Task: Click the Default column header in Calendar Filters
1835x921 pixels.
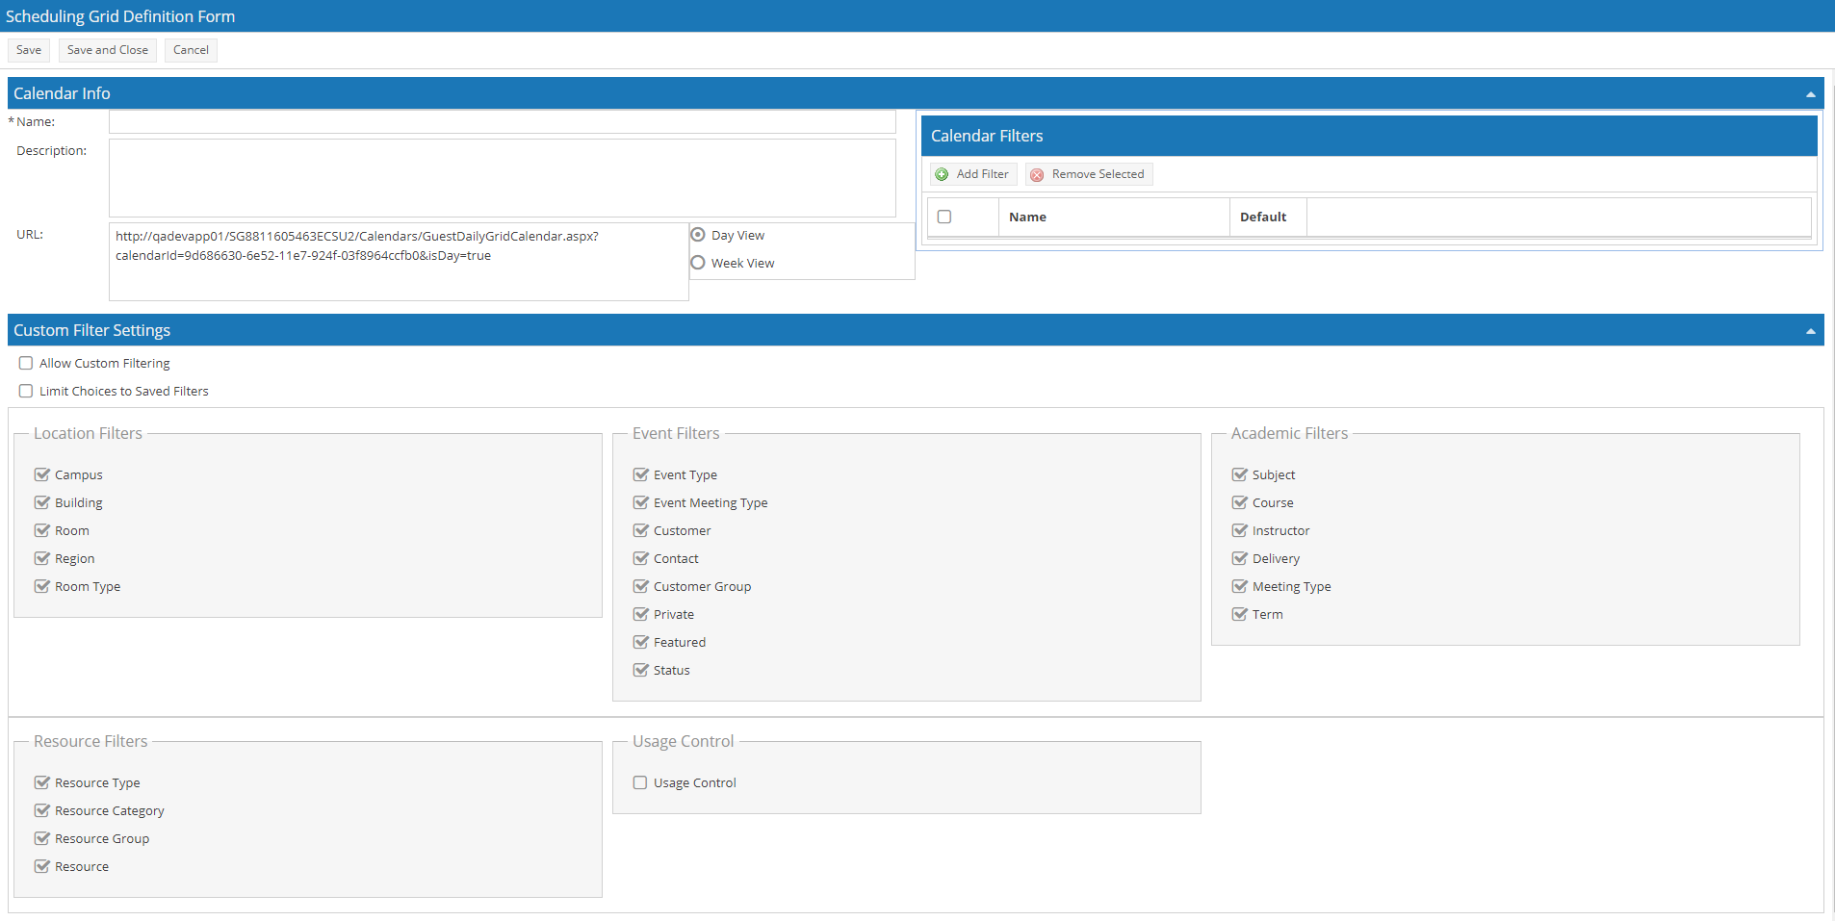Action: pos(1268,217)
